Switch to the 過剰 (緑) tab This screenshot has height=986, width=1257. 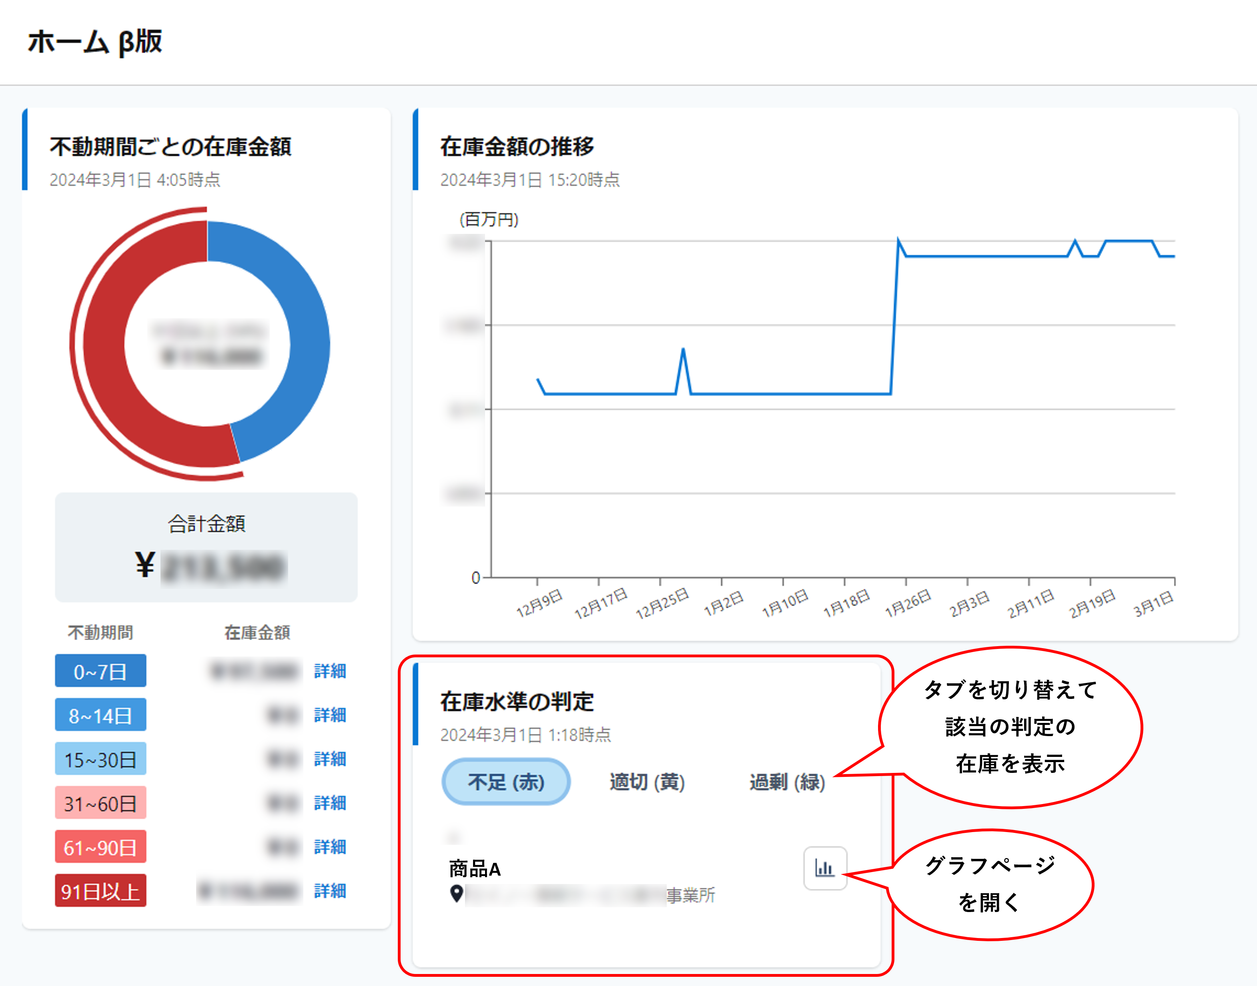(x=787, y=782)
